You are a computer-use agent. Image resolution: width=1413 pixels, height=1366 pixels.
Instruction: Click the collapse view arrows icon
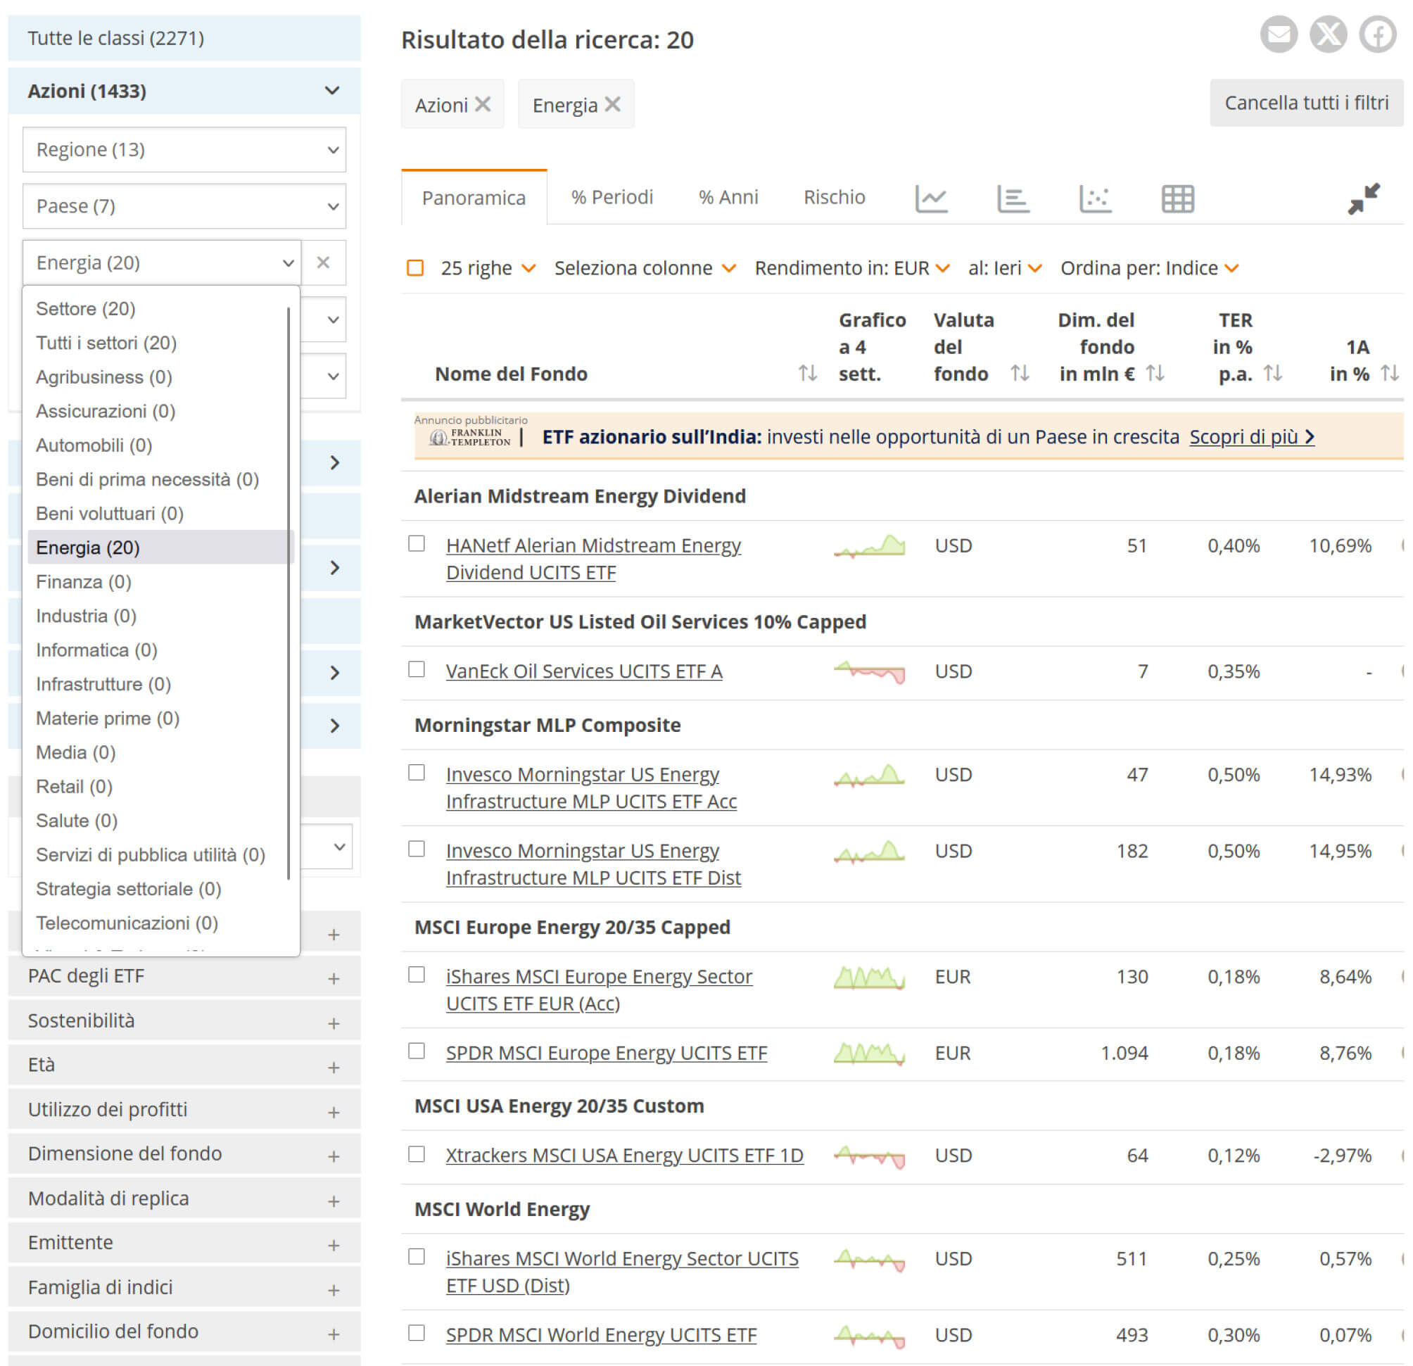pyautogui.click(x=1363, y=198)
